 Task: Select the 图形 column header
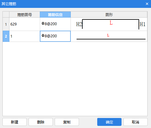click(109, 15)
